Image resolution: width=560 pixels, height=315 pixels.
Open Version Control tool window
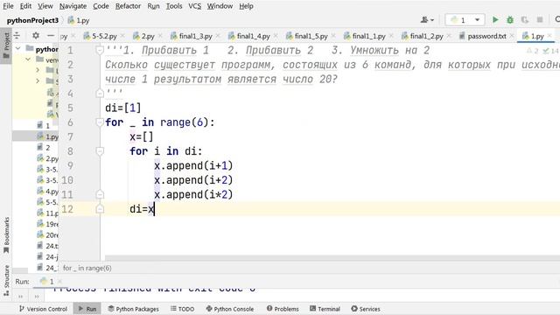pyautogui.click(x=43, y=309)
